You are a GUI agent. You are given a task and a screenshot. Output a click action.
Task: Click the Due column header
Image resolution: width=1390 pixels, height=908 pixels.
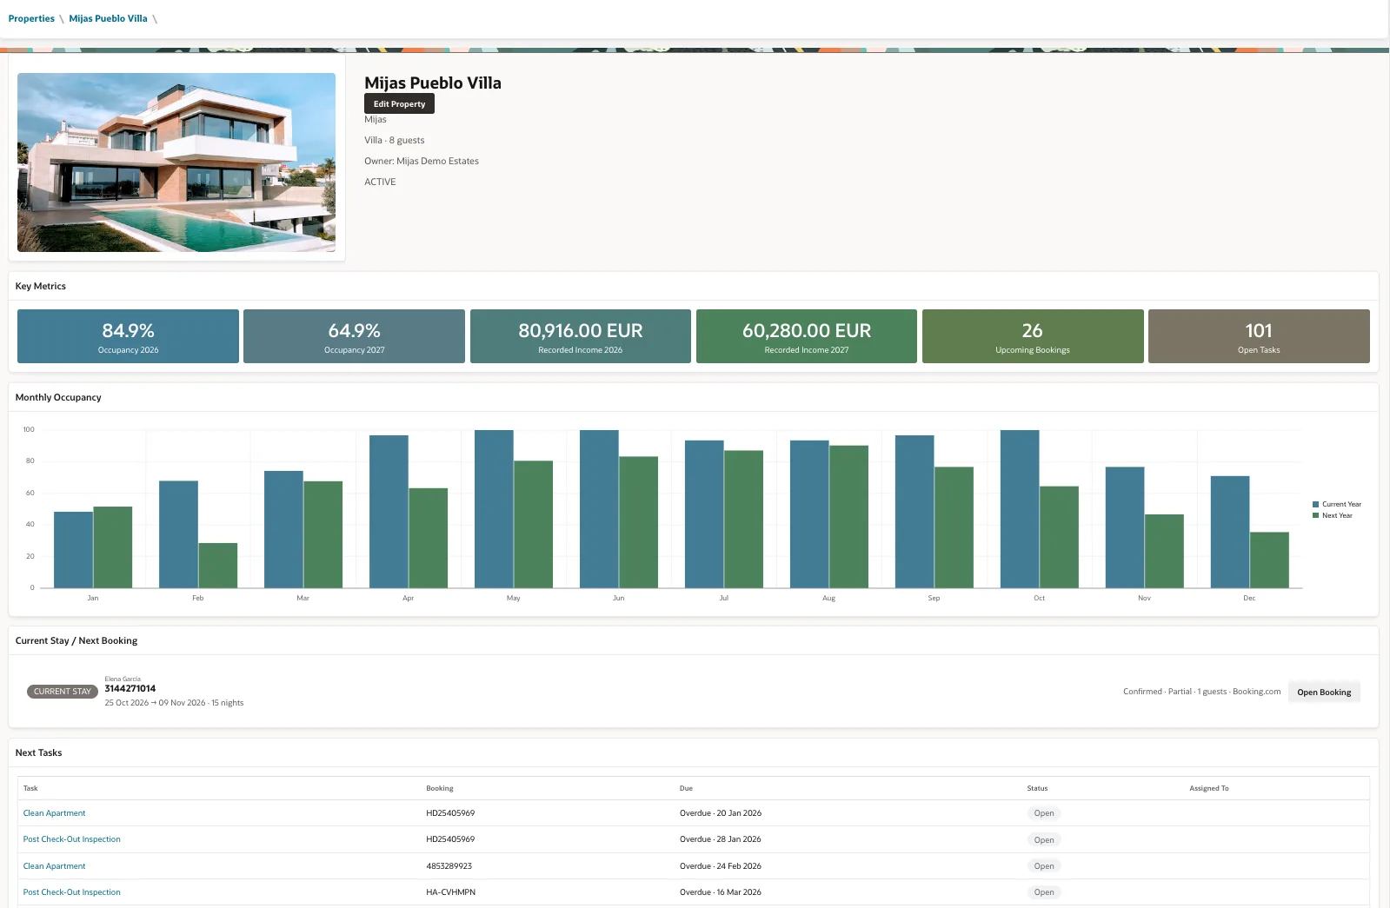pyautogui.click(x=686, y=788)
